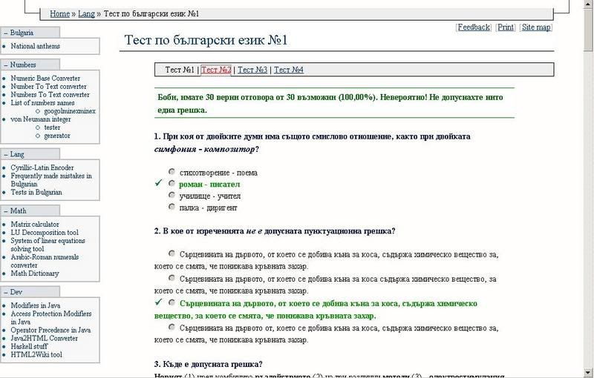This screenshot has height=378, width=594.
Task: Go to the Тест №4 tab
Action: pyautogui.click(x=289, y=70)
